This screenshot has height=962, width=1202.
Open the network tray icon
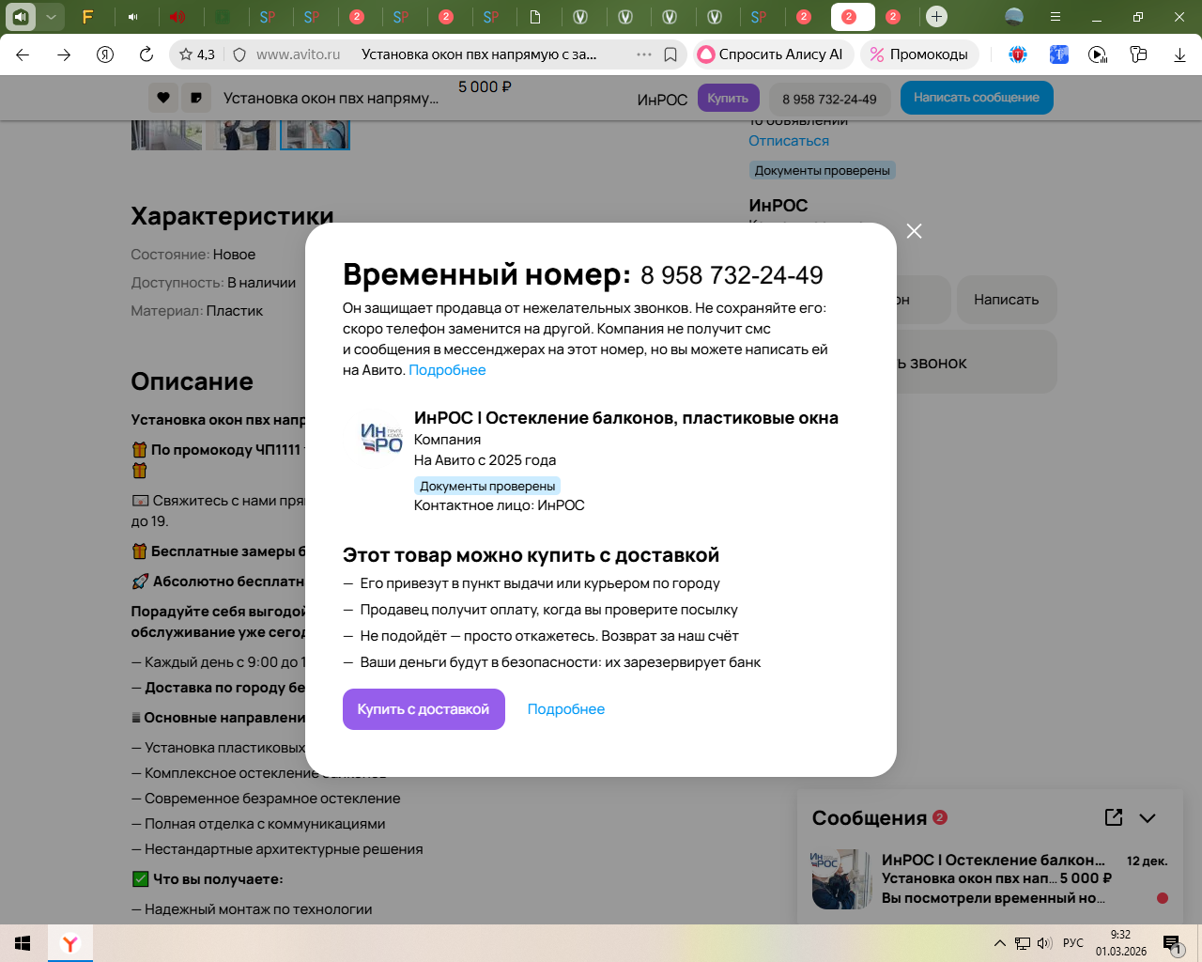(x=1022, y=943)
